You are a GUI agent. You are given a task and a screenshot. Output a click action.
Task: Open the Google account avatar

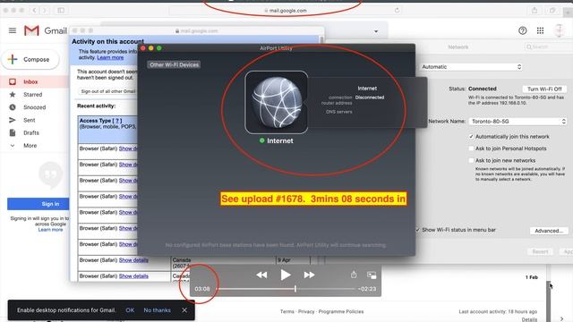point(559,30)
